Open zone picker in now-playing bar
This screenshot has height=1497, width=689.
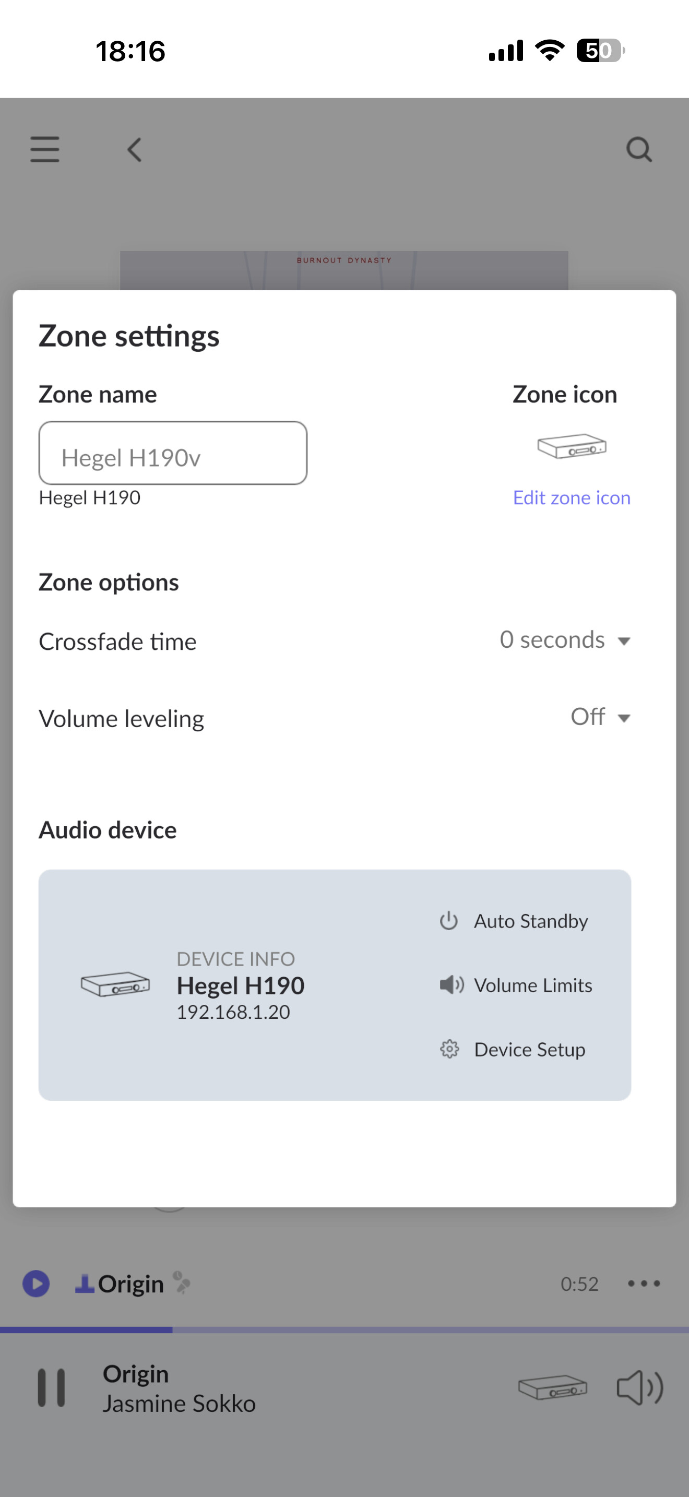click(x=552, y=1388)
